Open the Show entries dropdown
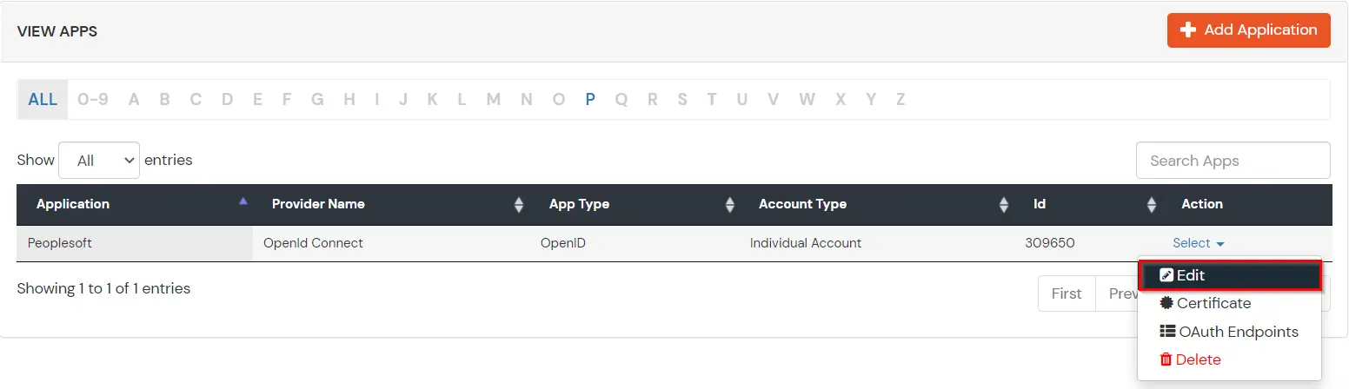This screenshot has height=389, width=1349. pos(99,161)
